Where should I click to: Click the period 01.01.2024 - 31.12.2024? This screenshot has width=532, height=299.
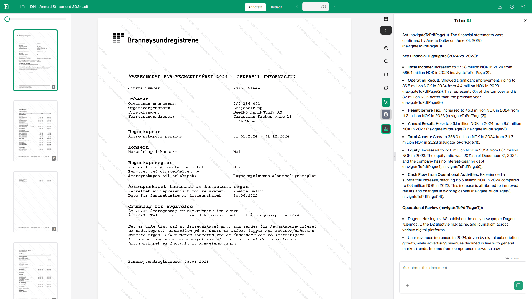[x=261, y=136]
